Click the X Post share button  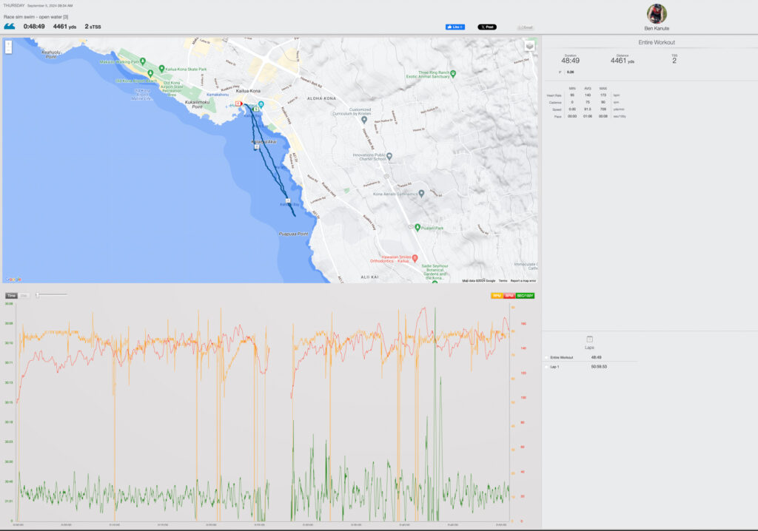click(486, 27)
